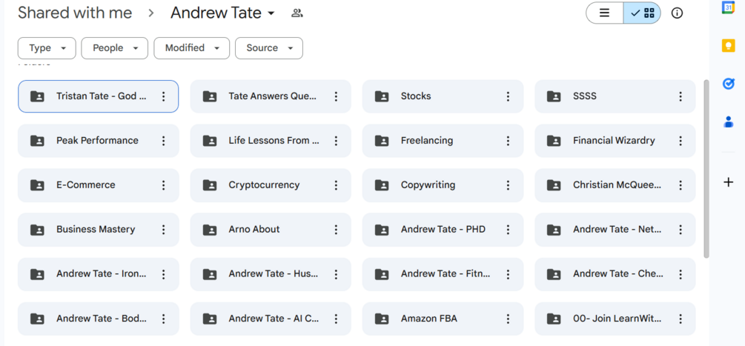The height and width of the screenshot is (346, 745).
Task: Open the Google Keep side panel icon
Action: click(729, 45)
